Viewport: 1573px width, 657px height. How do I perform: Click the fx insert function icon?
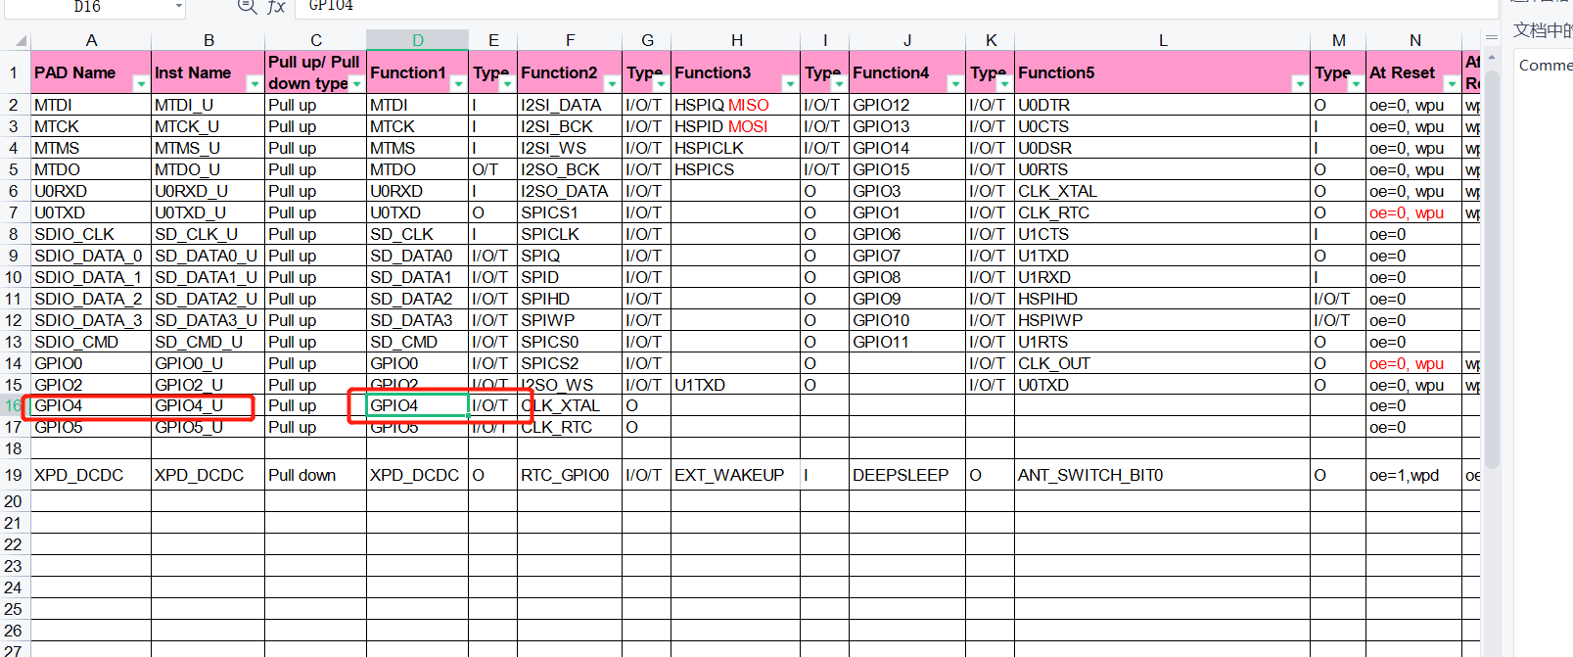pyautogui.click(x=277, y=7)
